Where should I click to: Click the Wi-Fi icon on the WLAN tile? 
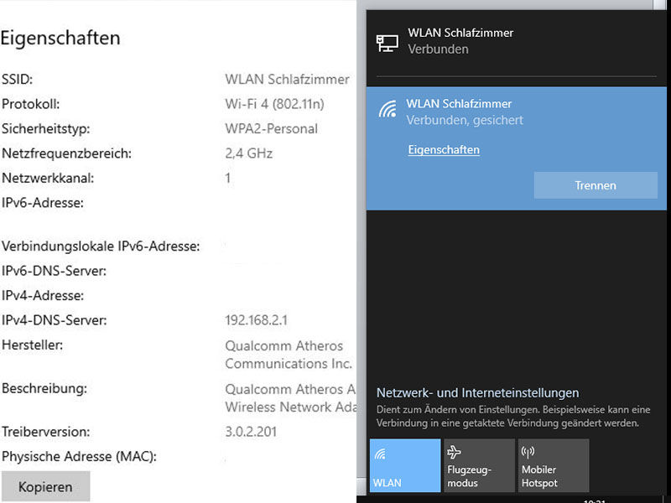[x=380, y=454]
